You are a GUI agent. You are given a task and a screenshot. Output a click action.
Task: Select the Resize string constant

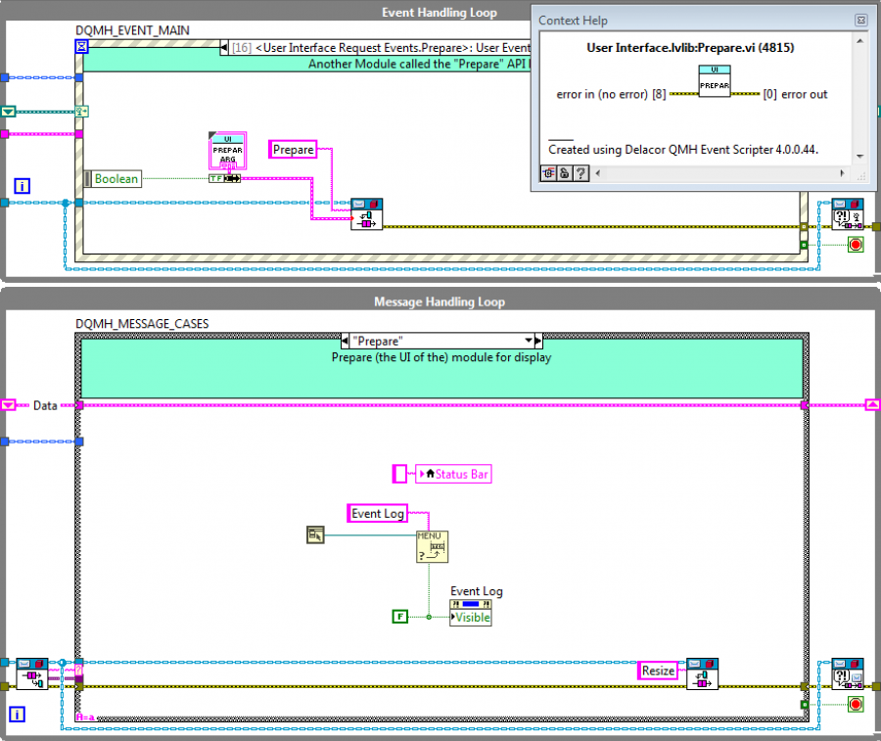point(658,671)
